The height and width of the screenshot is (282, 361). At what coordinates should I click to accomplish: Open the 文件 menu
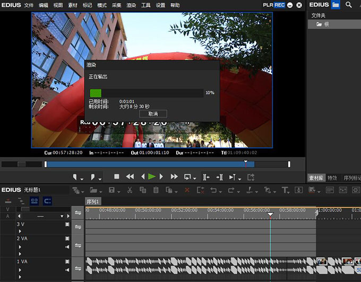pos(29,5)
